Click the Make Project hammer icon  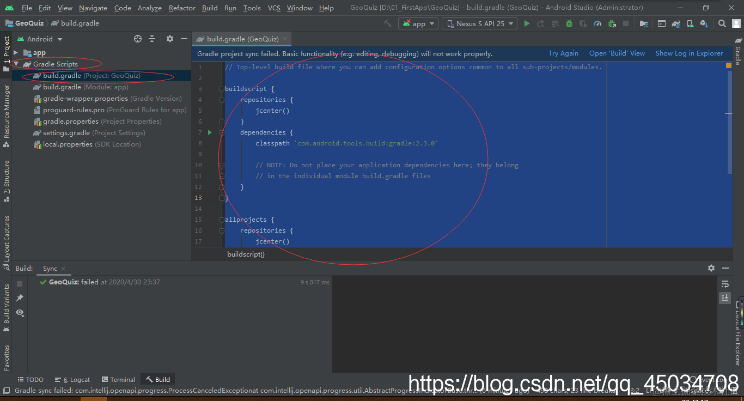tap(387, 23)
